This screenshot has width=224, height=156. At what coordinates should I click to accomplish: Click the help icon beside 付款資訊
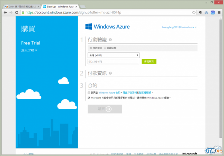110,73
